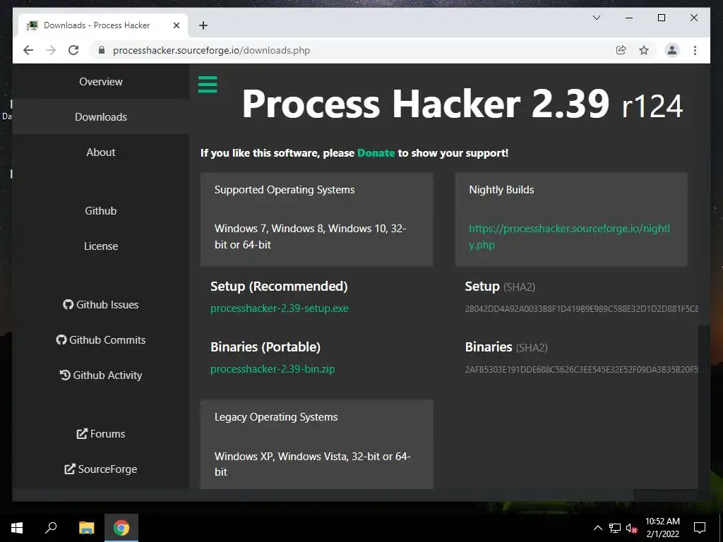Click the browser forward arrow

(51, 50)
